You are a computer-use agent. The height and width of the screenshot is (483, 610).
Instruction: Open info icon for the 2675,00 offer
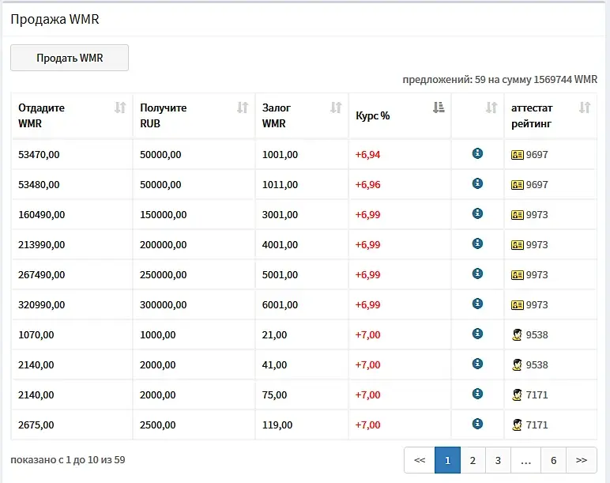tap(477, 424)
